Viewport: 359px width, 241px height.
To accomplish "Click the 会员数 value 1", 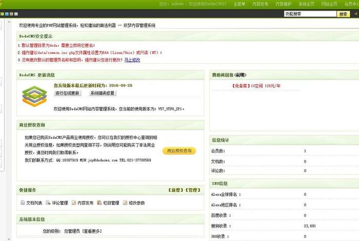I will pos(305,151).
